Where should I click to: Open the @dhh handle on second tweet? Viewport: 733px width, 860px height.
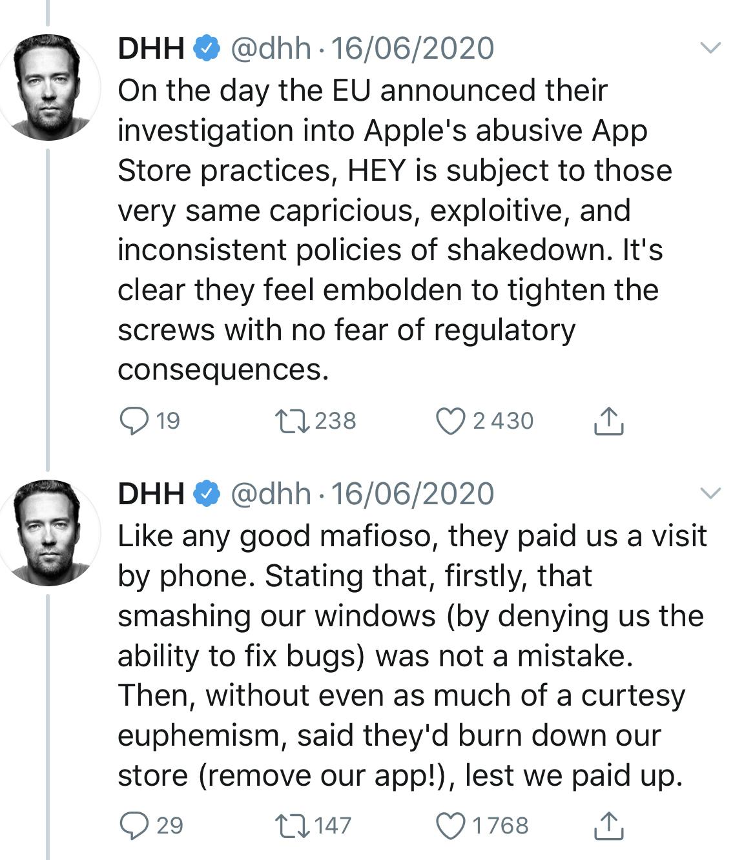coord(271,495)
